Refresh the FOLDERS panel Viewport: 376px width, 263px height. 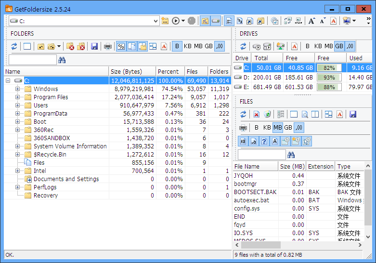14,46
